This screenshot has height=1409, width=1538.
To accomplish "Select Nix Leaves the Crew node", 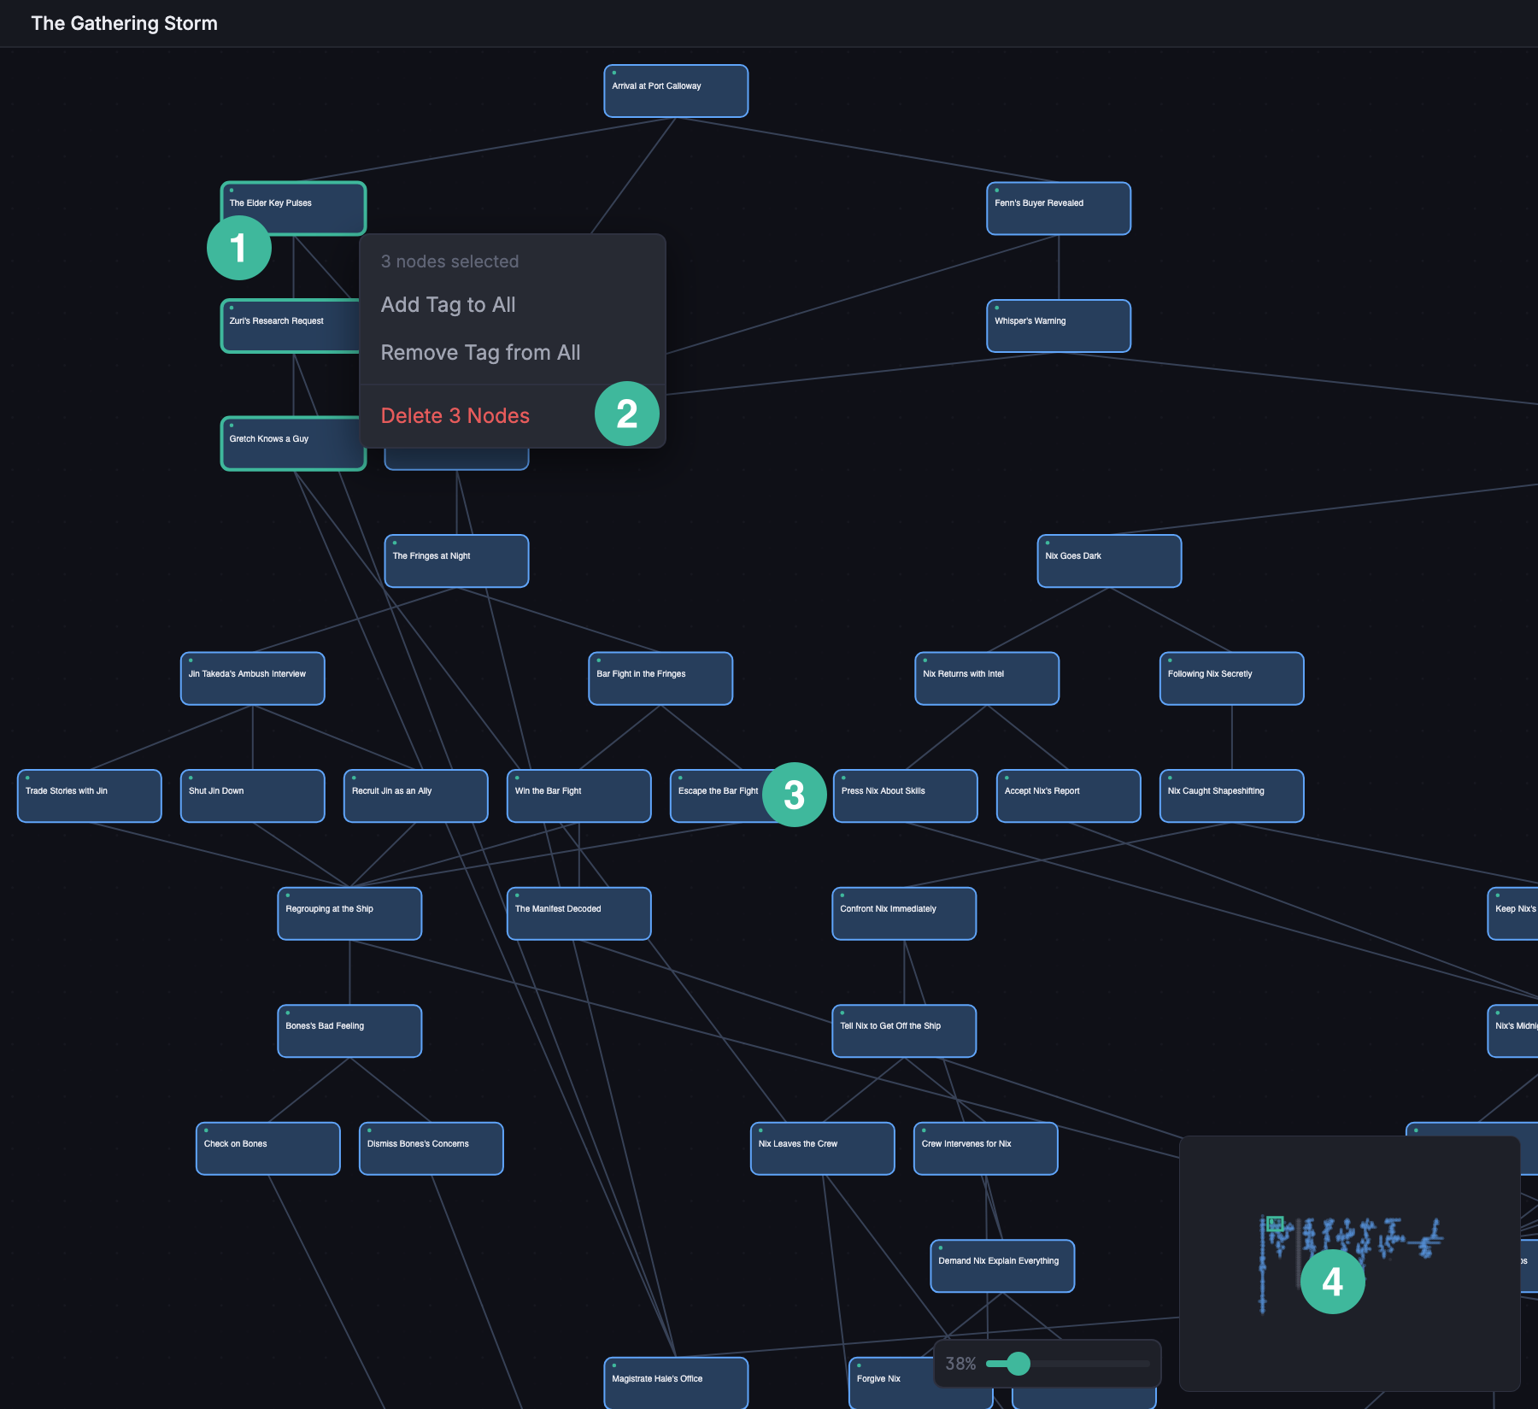I will (822, 1149).
